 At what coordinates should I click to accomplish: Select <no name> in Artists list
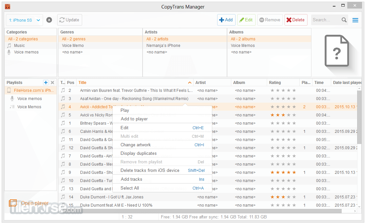click(x=185, y=52)
